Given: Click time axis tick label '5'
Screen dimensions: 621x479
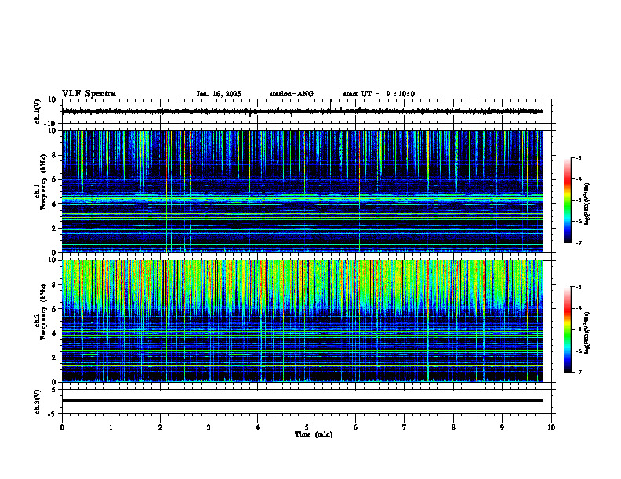Looking at the screenshot, I should [x=307, y=427].
